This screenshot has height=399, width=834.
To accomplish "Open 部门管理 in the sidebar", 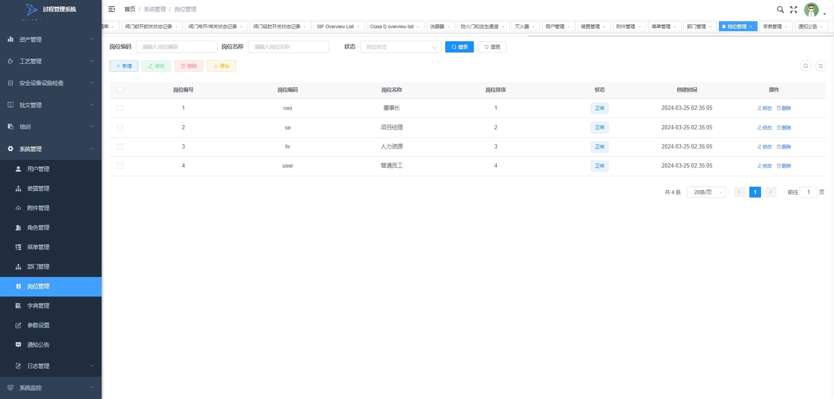I will coord(51,267).
